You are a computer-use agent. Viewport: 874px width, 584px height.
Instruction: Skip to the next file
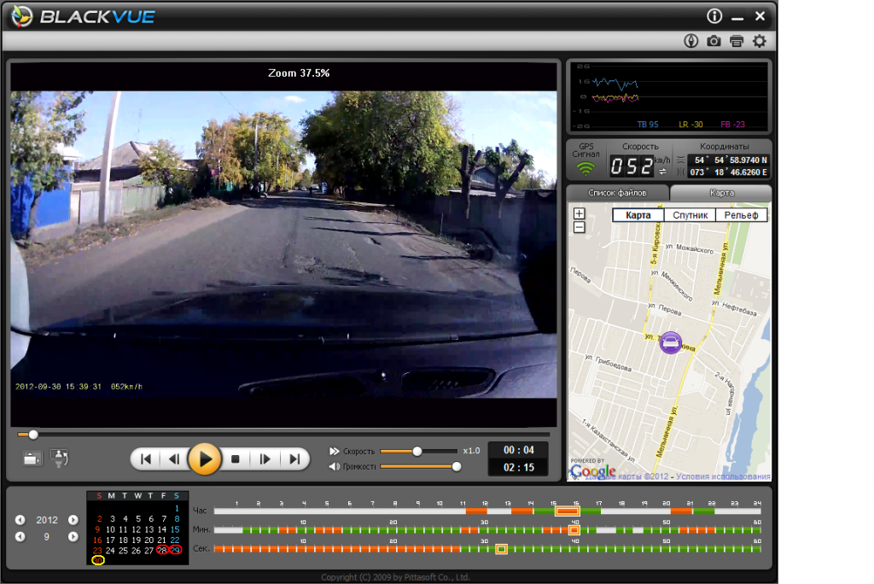coord(294,459)
